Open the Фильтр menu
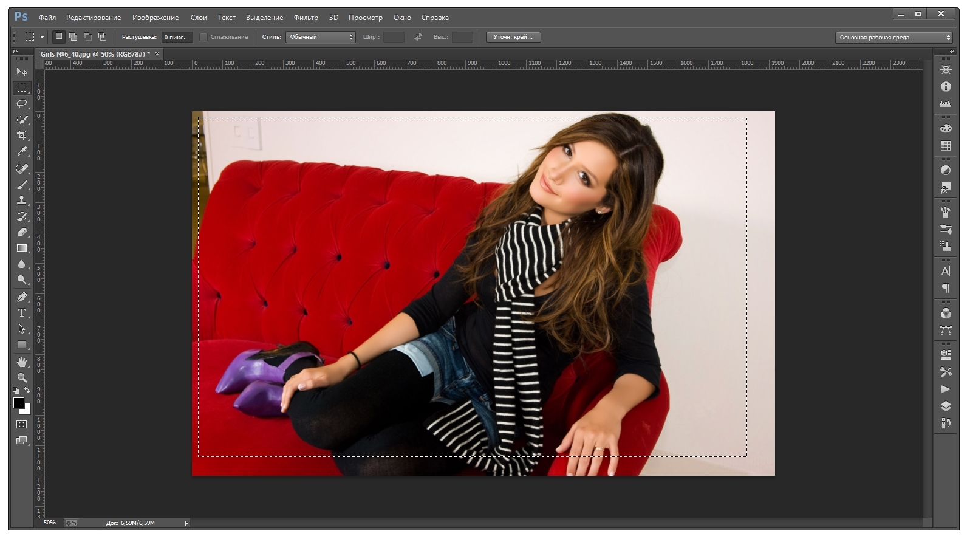Screen dimensions: 970x542 pyautogui.click(x=306, y=18)
